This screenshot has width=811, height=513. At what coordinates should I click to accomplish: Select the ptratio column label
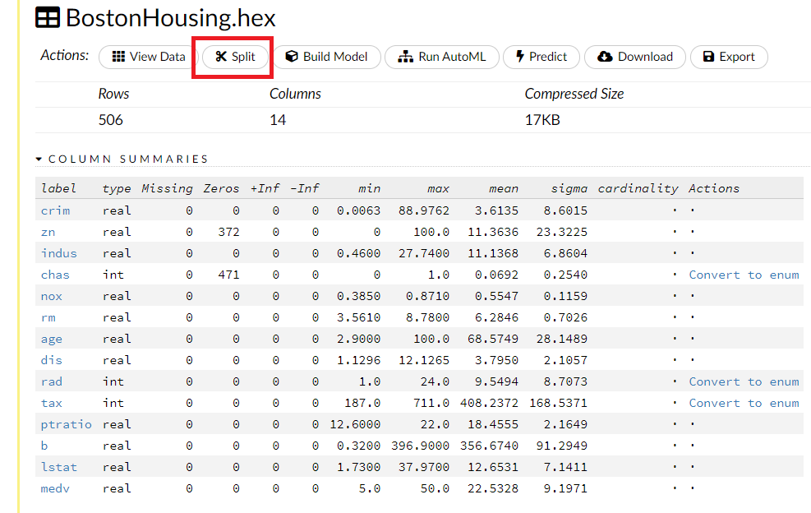click(x=66, y=424)
